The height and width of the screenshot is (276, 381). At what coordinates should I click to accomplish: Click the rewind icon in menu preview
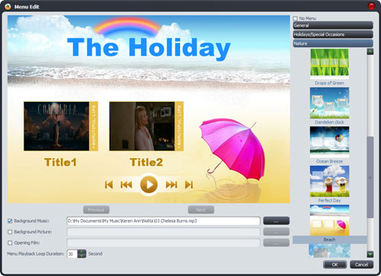pos(126,185)
